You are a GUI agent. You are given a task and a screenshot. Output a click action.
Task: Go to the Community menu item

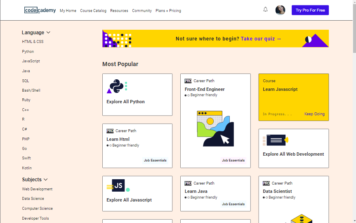coord(142,11)
